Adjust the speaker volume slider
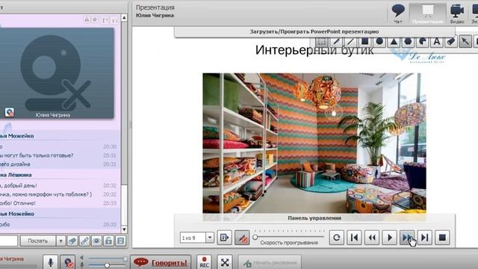This screenshot has height=269, width=478. pos(107,259)
